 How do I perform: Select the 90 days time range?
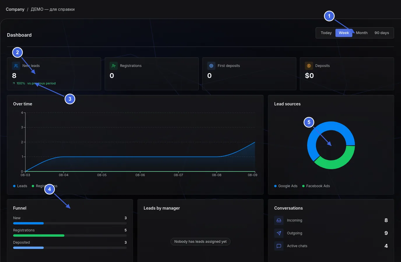coord(382,33)
